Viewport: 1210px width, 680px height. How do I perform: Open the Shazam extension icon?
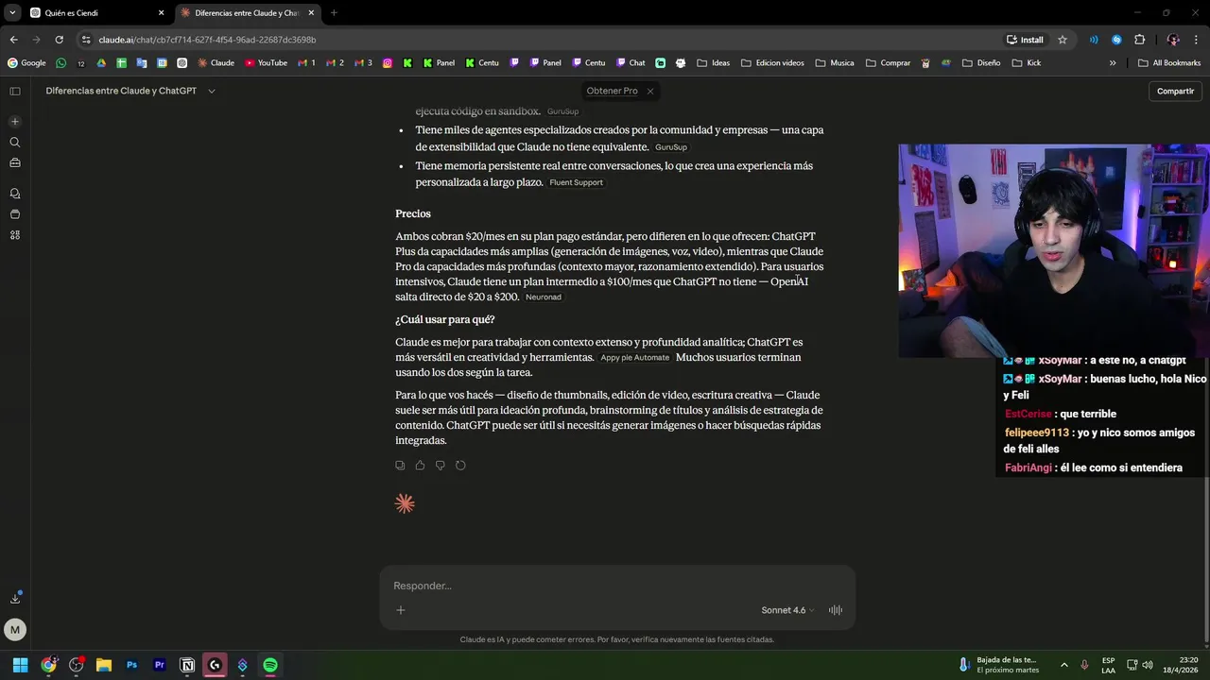click(1116, 40)
